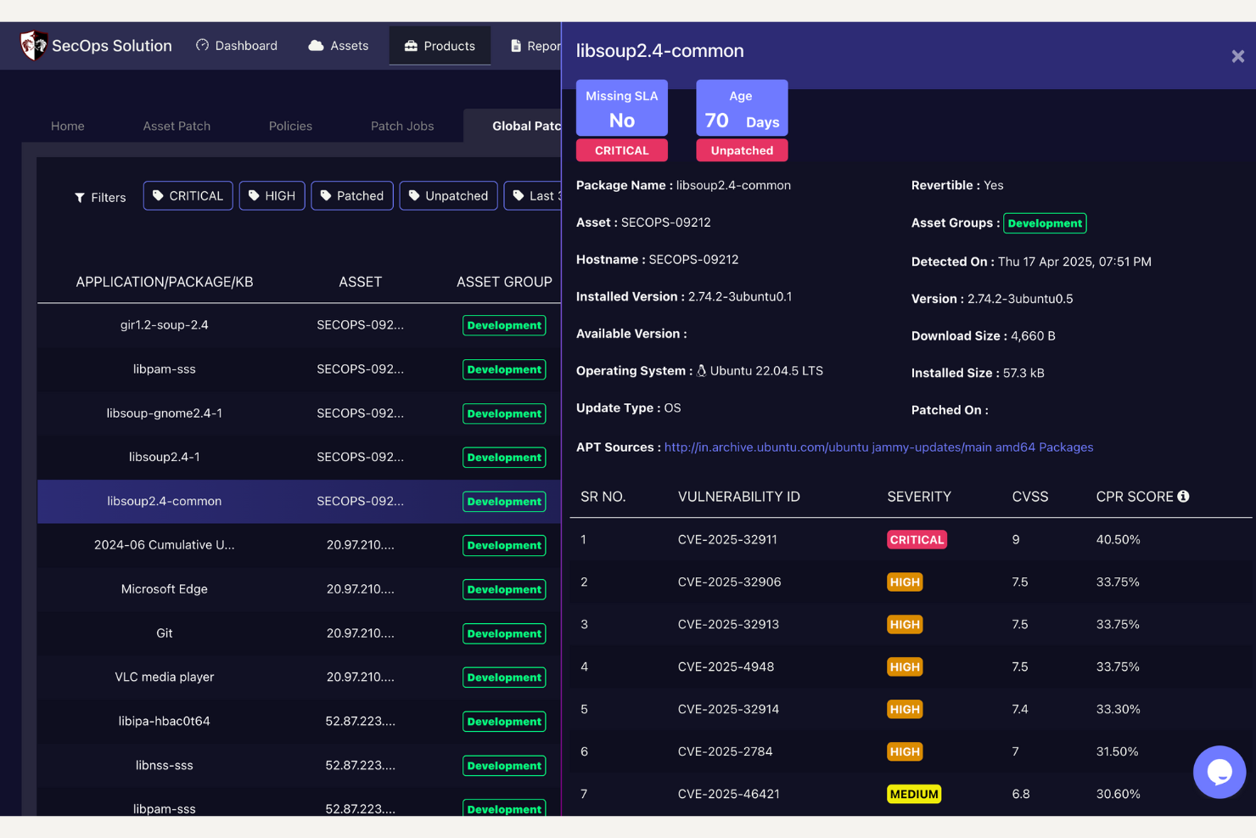Toggle the CRITICAL severity filter
Viewport: 1256px width, 838px height.
tap(188, 195)
